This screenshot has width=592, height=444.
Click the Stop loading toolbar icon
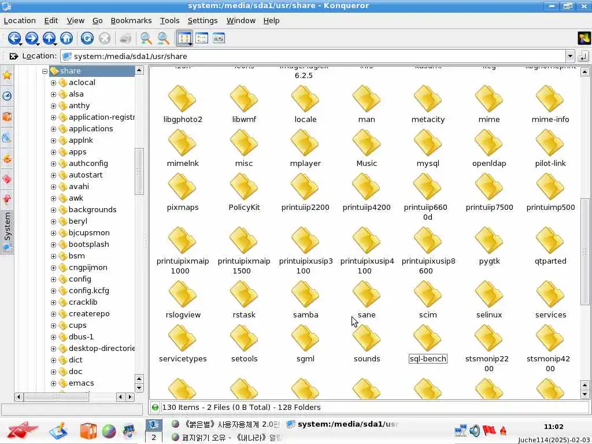(105, 38)
